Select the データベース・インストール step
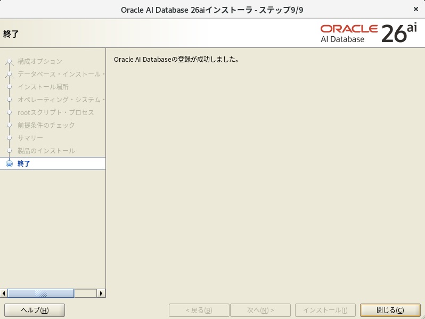This screenshot has height=319, width=425. pyautogui.click(x=61, y=74)
